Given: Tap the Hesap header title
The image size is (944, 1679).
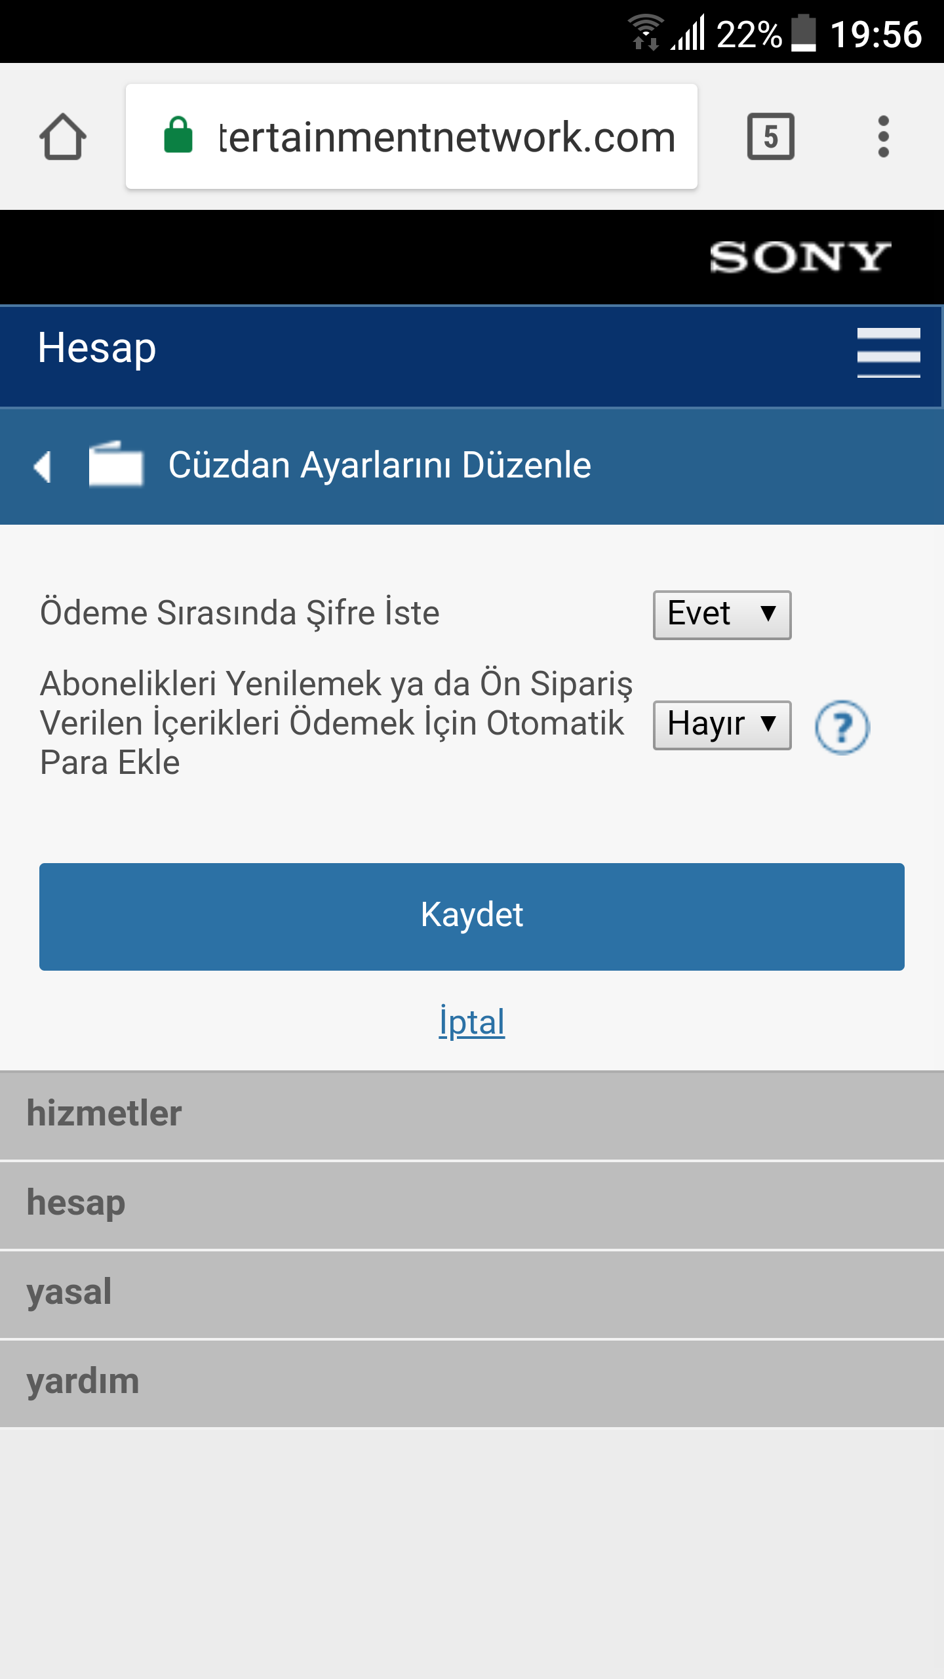Looking at the screenshot, I should point(97,348).
